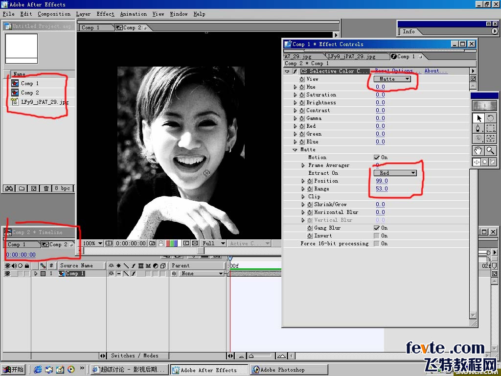
Task: Click the trash delete icon in Project panel
Action: pos(46,188)
